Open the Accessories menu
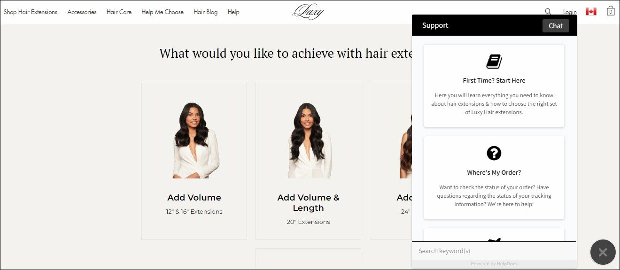 pyautogui.click(x=82, y=12)
